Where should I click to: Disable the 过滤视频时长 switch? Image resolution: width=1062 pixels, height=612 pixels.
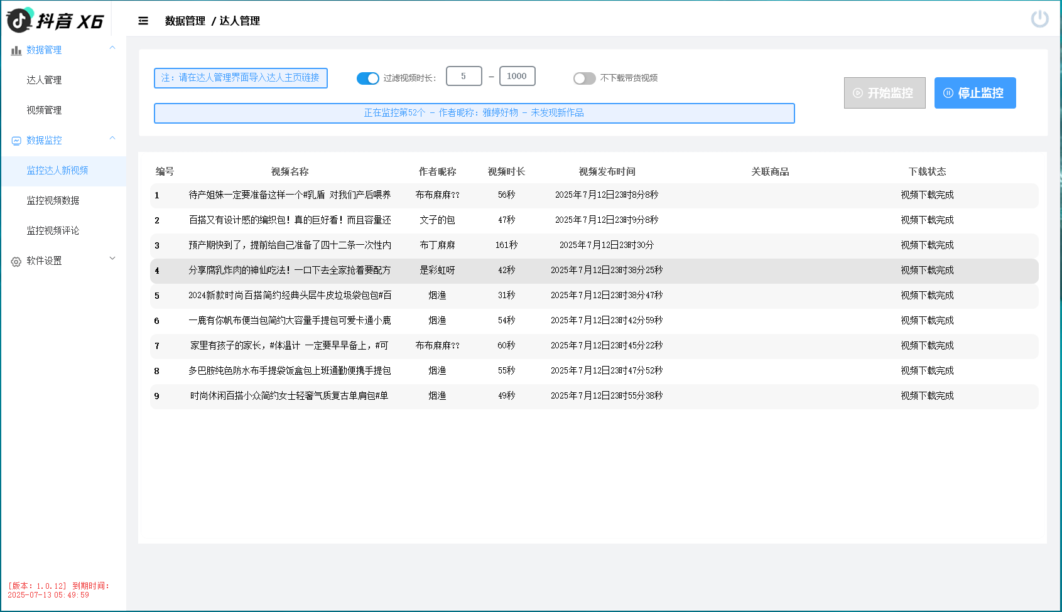(368, 78)
